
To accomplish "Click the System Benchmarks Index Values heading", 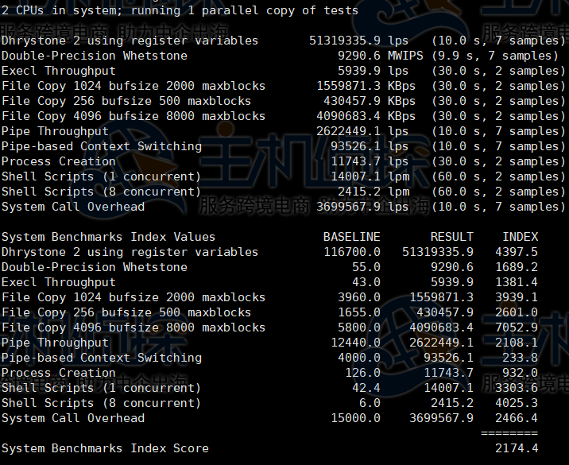I will [108, 237].
